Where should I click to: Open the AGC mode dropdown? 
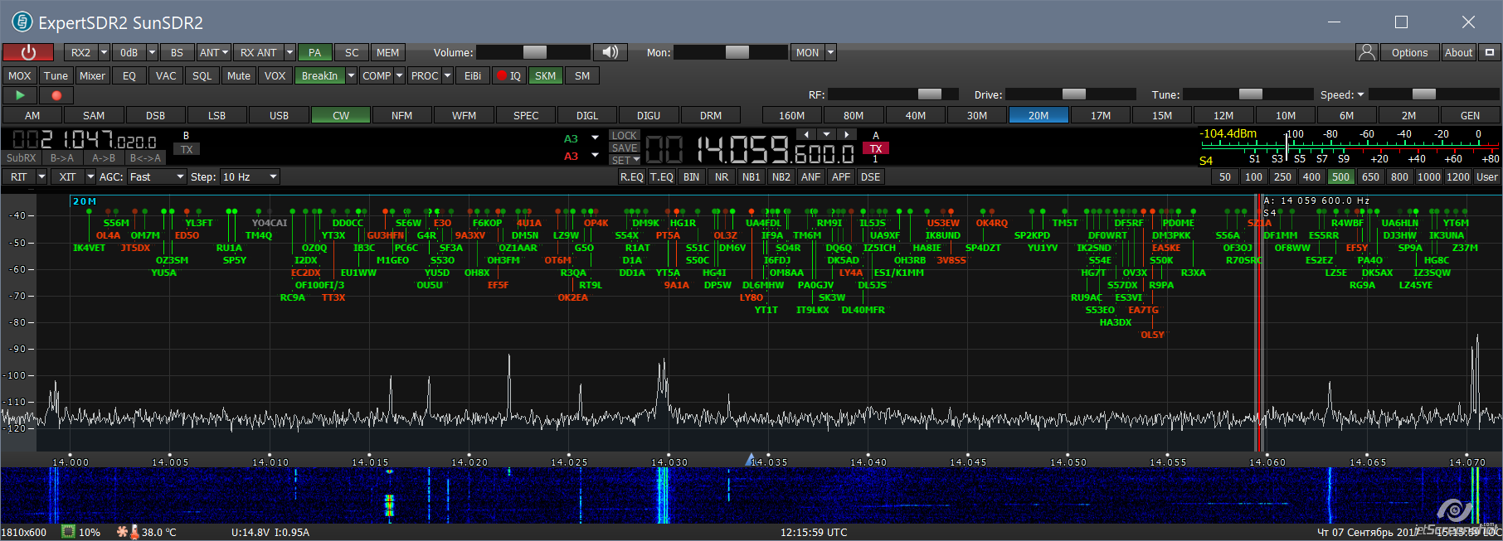180,176
